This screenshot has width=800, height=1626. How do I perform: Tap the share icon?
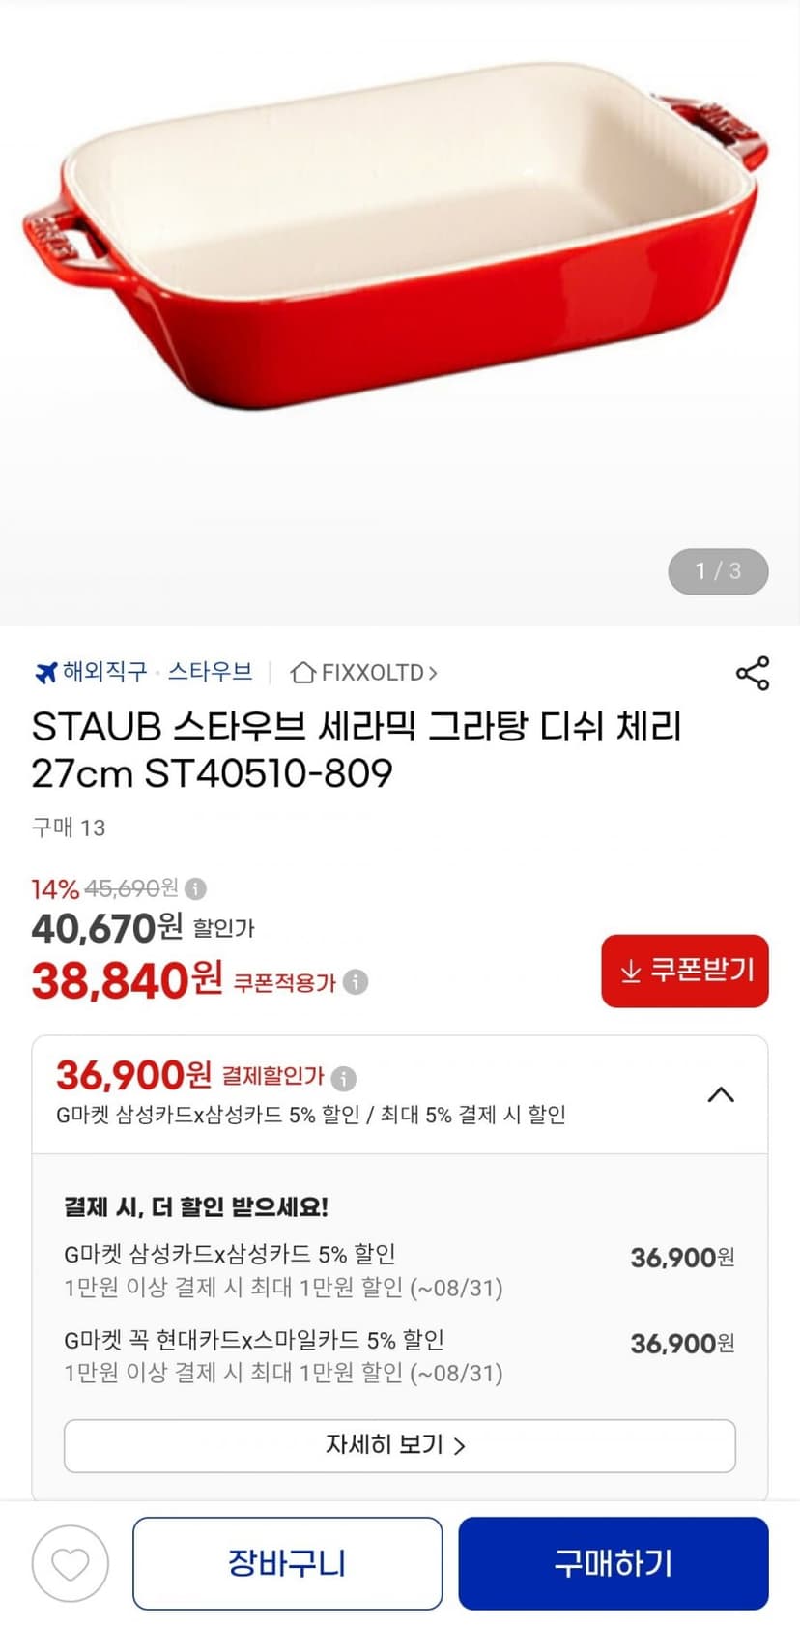point(753,673)
